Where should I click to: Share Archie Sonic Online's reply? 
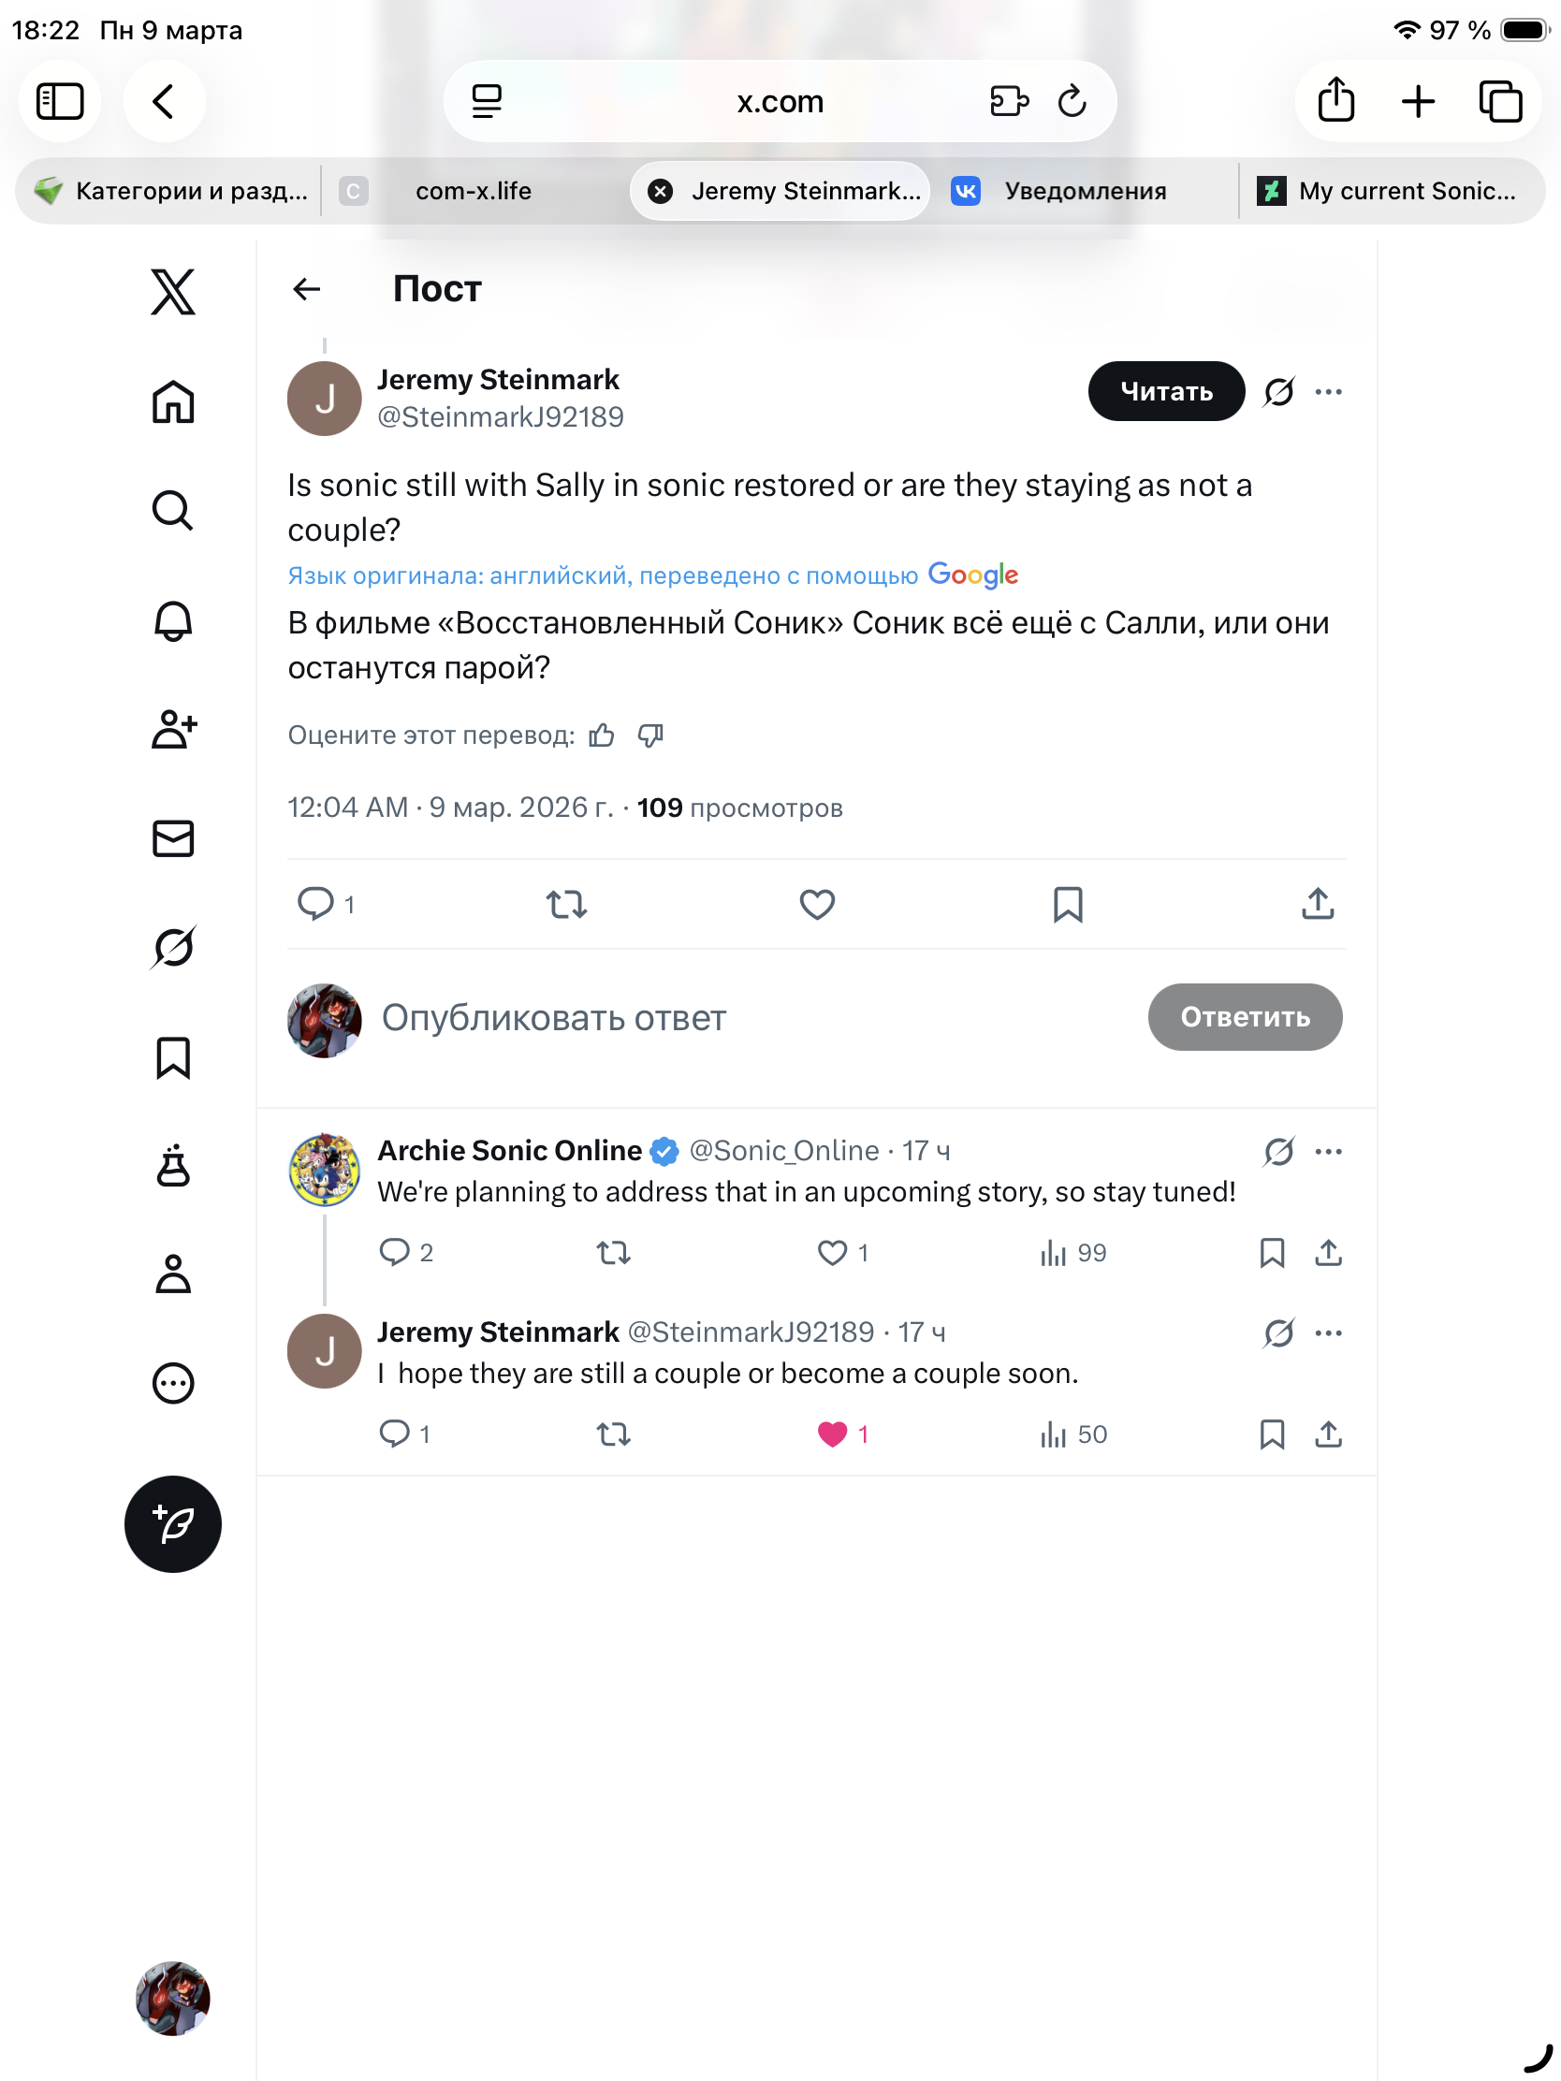point(1328,1252)
